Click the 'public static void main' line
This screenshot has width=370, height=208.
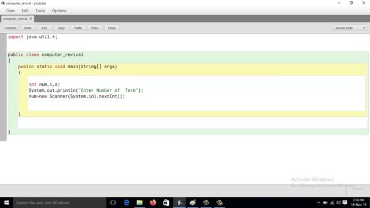68,66
